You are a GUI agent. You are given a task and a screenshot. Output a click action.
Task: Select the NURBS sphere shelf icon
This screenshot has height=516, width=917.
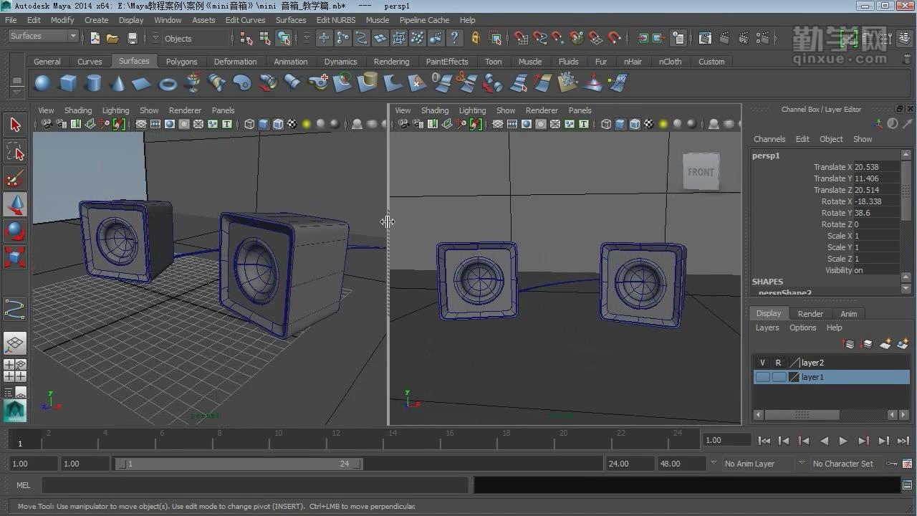[43, 84]
